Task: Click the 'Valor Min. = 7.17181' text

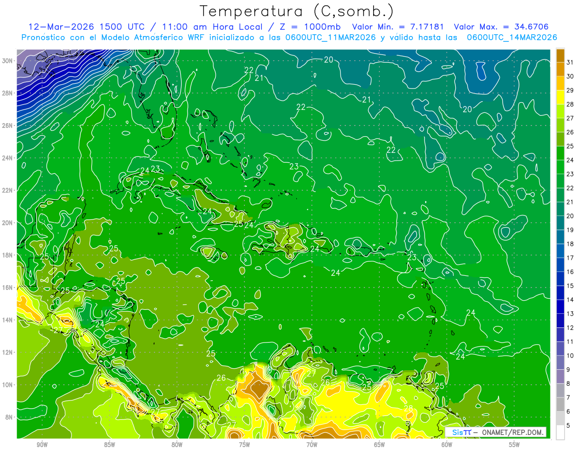Action: point(399,27)
